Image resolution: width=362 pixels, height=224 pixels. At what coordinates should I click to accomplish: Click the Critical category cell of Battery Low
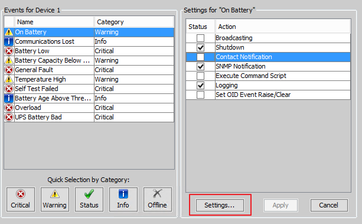134,51
